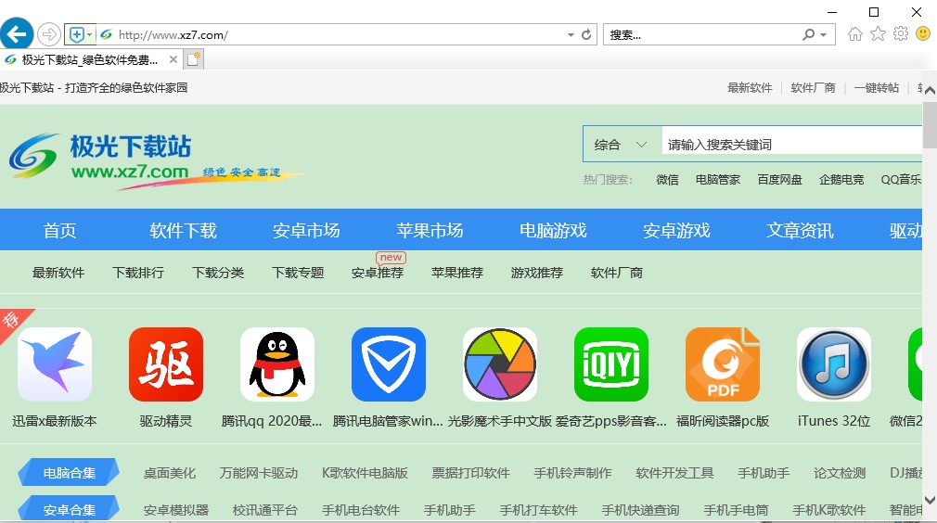The width and height of the screenshot is (937, 523).
Task: Click the hot search term 企鹅电竞
Action: [841, 180]
